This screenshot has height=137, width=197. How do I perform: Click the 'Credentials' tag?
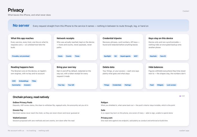click(117, 85)
